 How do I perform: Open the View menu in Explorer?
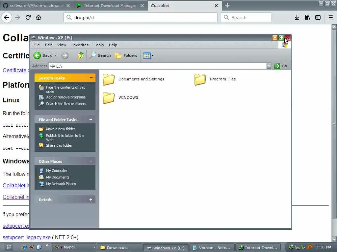62,45
